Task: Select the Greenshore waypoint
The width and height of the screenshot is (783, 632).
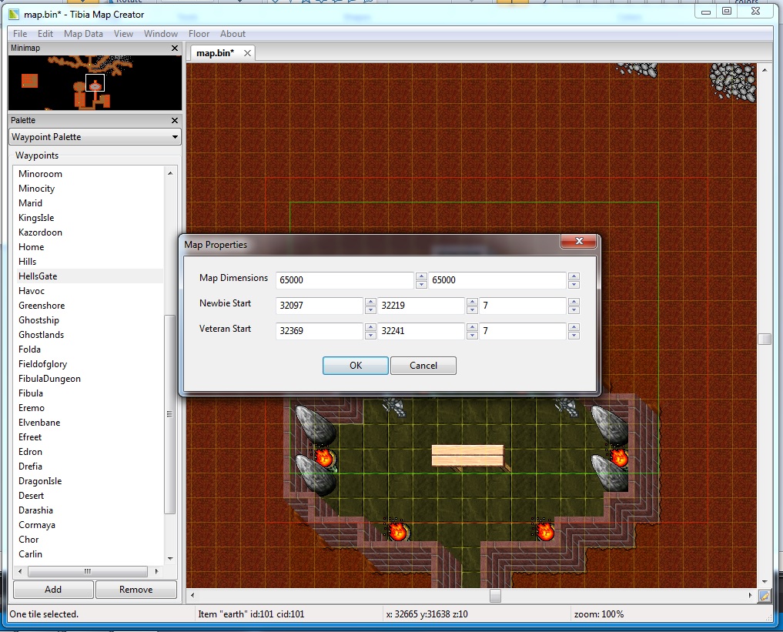Action: [42, 306]
